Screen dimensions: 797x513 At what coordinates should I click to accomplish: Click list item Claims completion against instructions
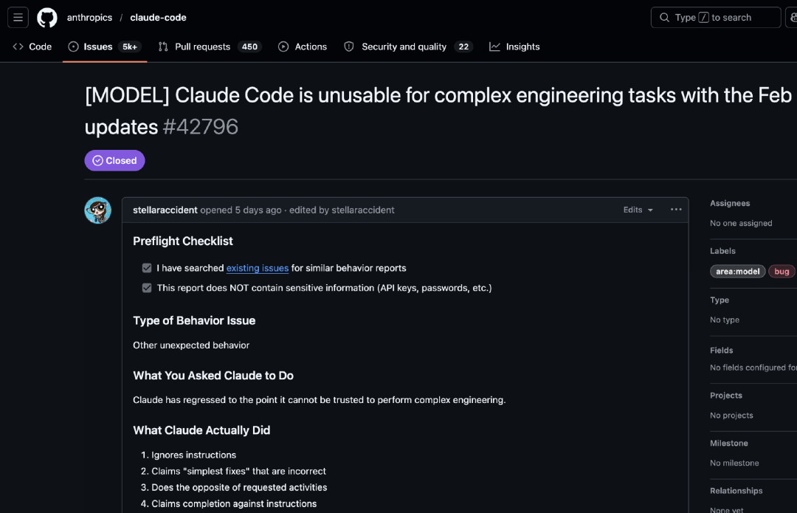tap(234, 504)
